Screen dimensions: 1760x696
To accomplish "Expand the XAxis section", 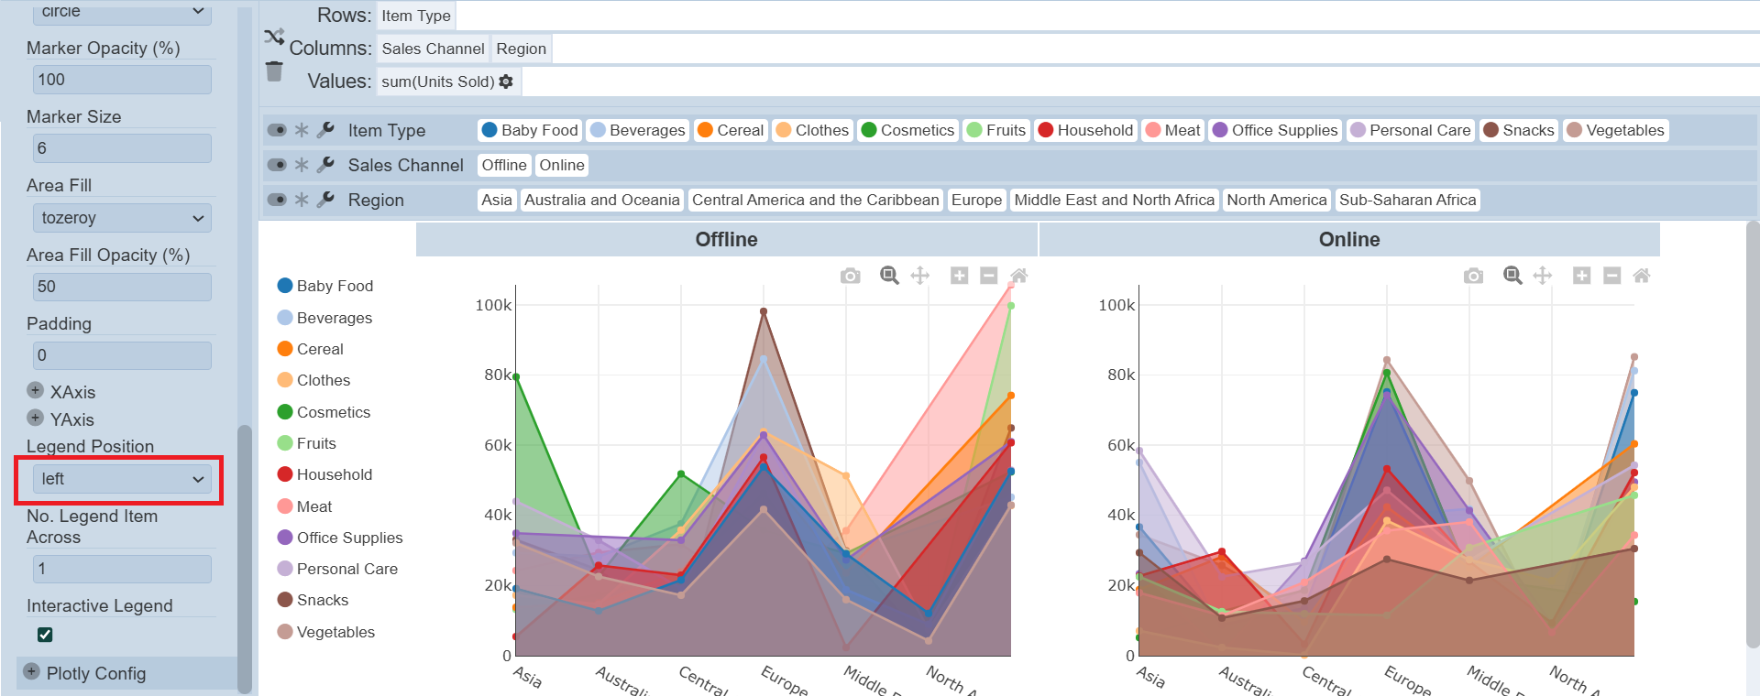I will pos(36,391).
